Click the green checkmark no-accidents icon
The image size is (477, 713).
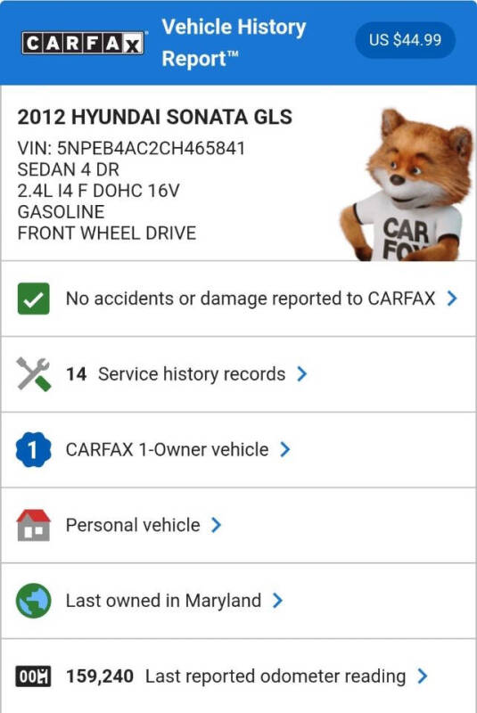[33, 299]
